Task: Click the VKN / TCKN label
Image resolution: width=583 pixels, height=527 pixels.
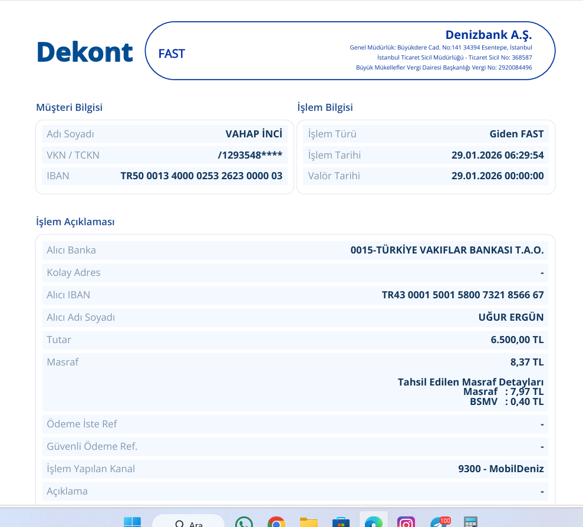Action: coord(73,155)
